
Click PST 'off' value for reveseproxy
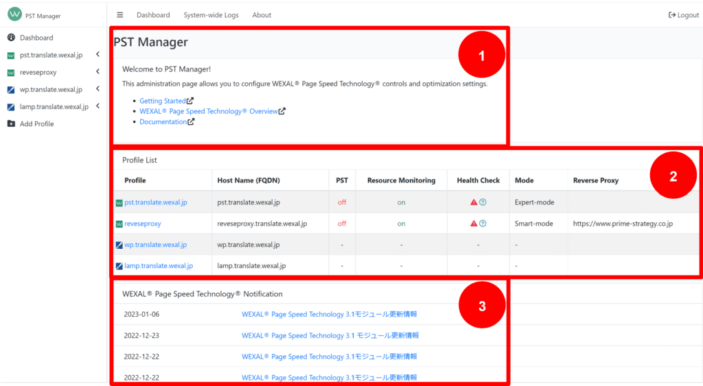[x=342, y=224]
